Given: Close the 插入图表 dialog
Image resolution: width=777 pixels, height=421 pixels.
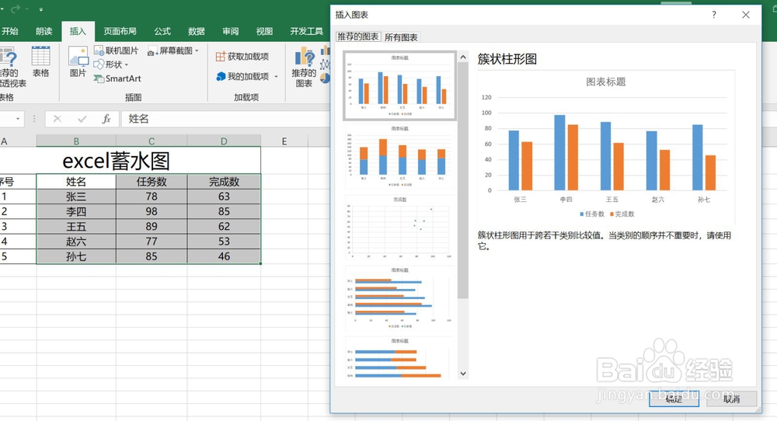Looking at the screenshot, I should [746, 15].
